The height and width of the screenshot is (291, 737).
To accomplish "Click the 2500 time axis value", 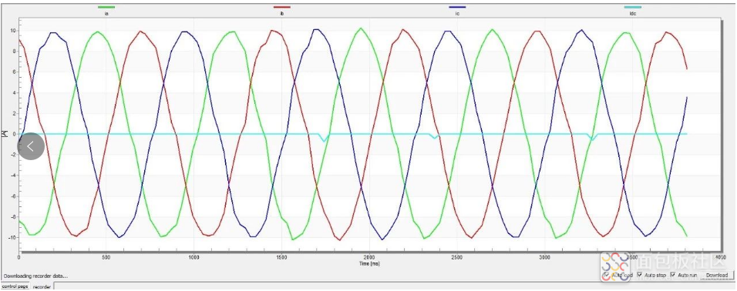I will pyautogui.click(x=457, y=258).
